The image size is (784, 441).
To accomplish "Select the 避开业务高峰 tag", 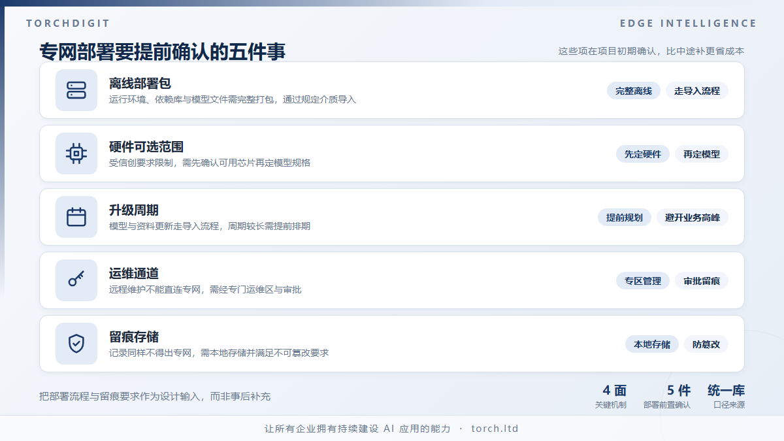I will [693, 218].
